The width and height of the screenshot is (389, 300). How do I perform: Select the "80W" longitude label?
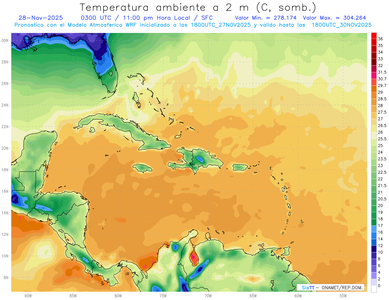tap(118, 296)
